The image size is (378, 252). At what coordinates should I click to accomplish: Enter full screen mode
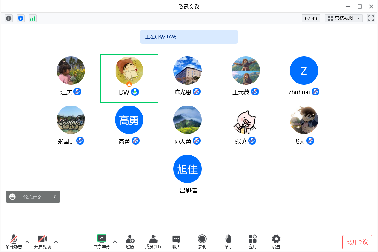point(371,18)
